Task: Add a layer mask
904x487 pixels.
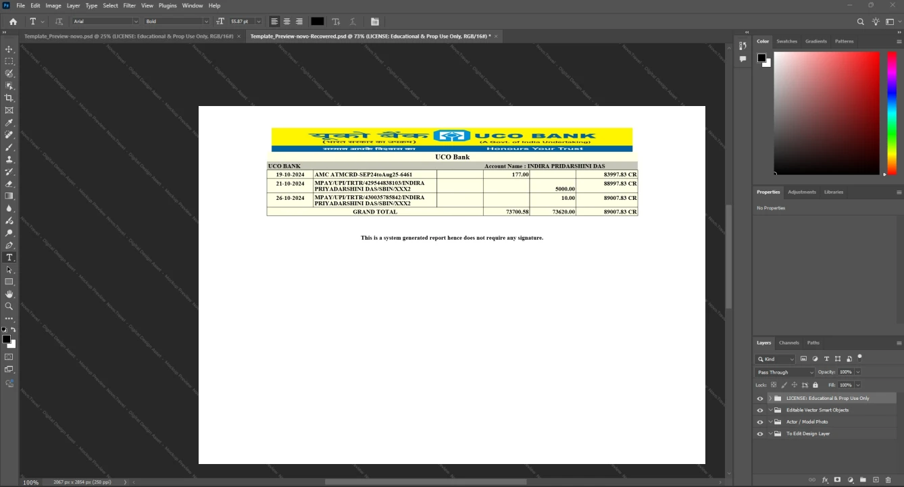Action: pyautogui.click(x=838, y=480)
